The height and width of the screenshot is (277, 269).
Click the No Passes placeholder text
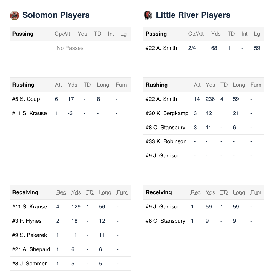point(70,48)
